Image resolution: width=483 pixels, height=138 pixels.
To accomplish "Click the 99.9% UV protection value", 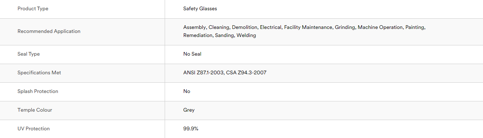I will point(191,129).
